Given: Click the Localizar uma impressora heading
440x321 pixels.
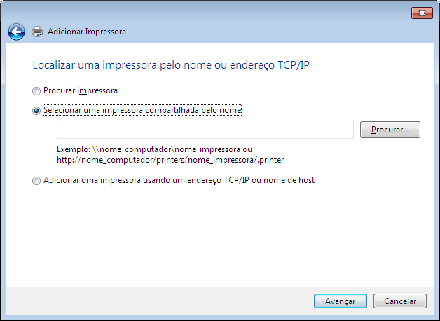Looking at the screenshot, I should 171,65.
